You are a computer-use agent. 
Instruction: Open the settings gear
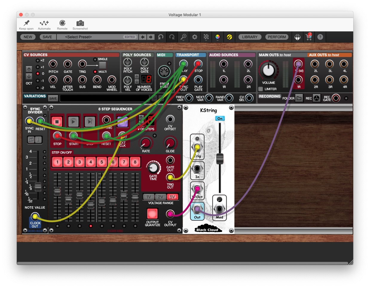click(195, 37)
